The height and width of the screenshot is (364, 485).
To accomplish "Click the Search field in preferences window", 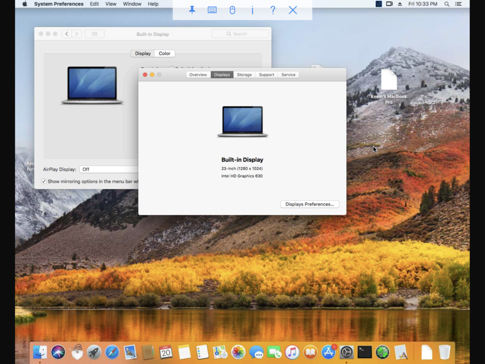I will click(240, 34).
